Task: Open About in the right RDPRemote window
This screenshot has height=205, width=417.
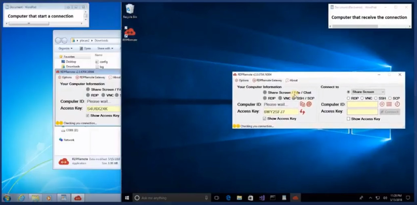Action: (x=291, y=80)
